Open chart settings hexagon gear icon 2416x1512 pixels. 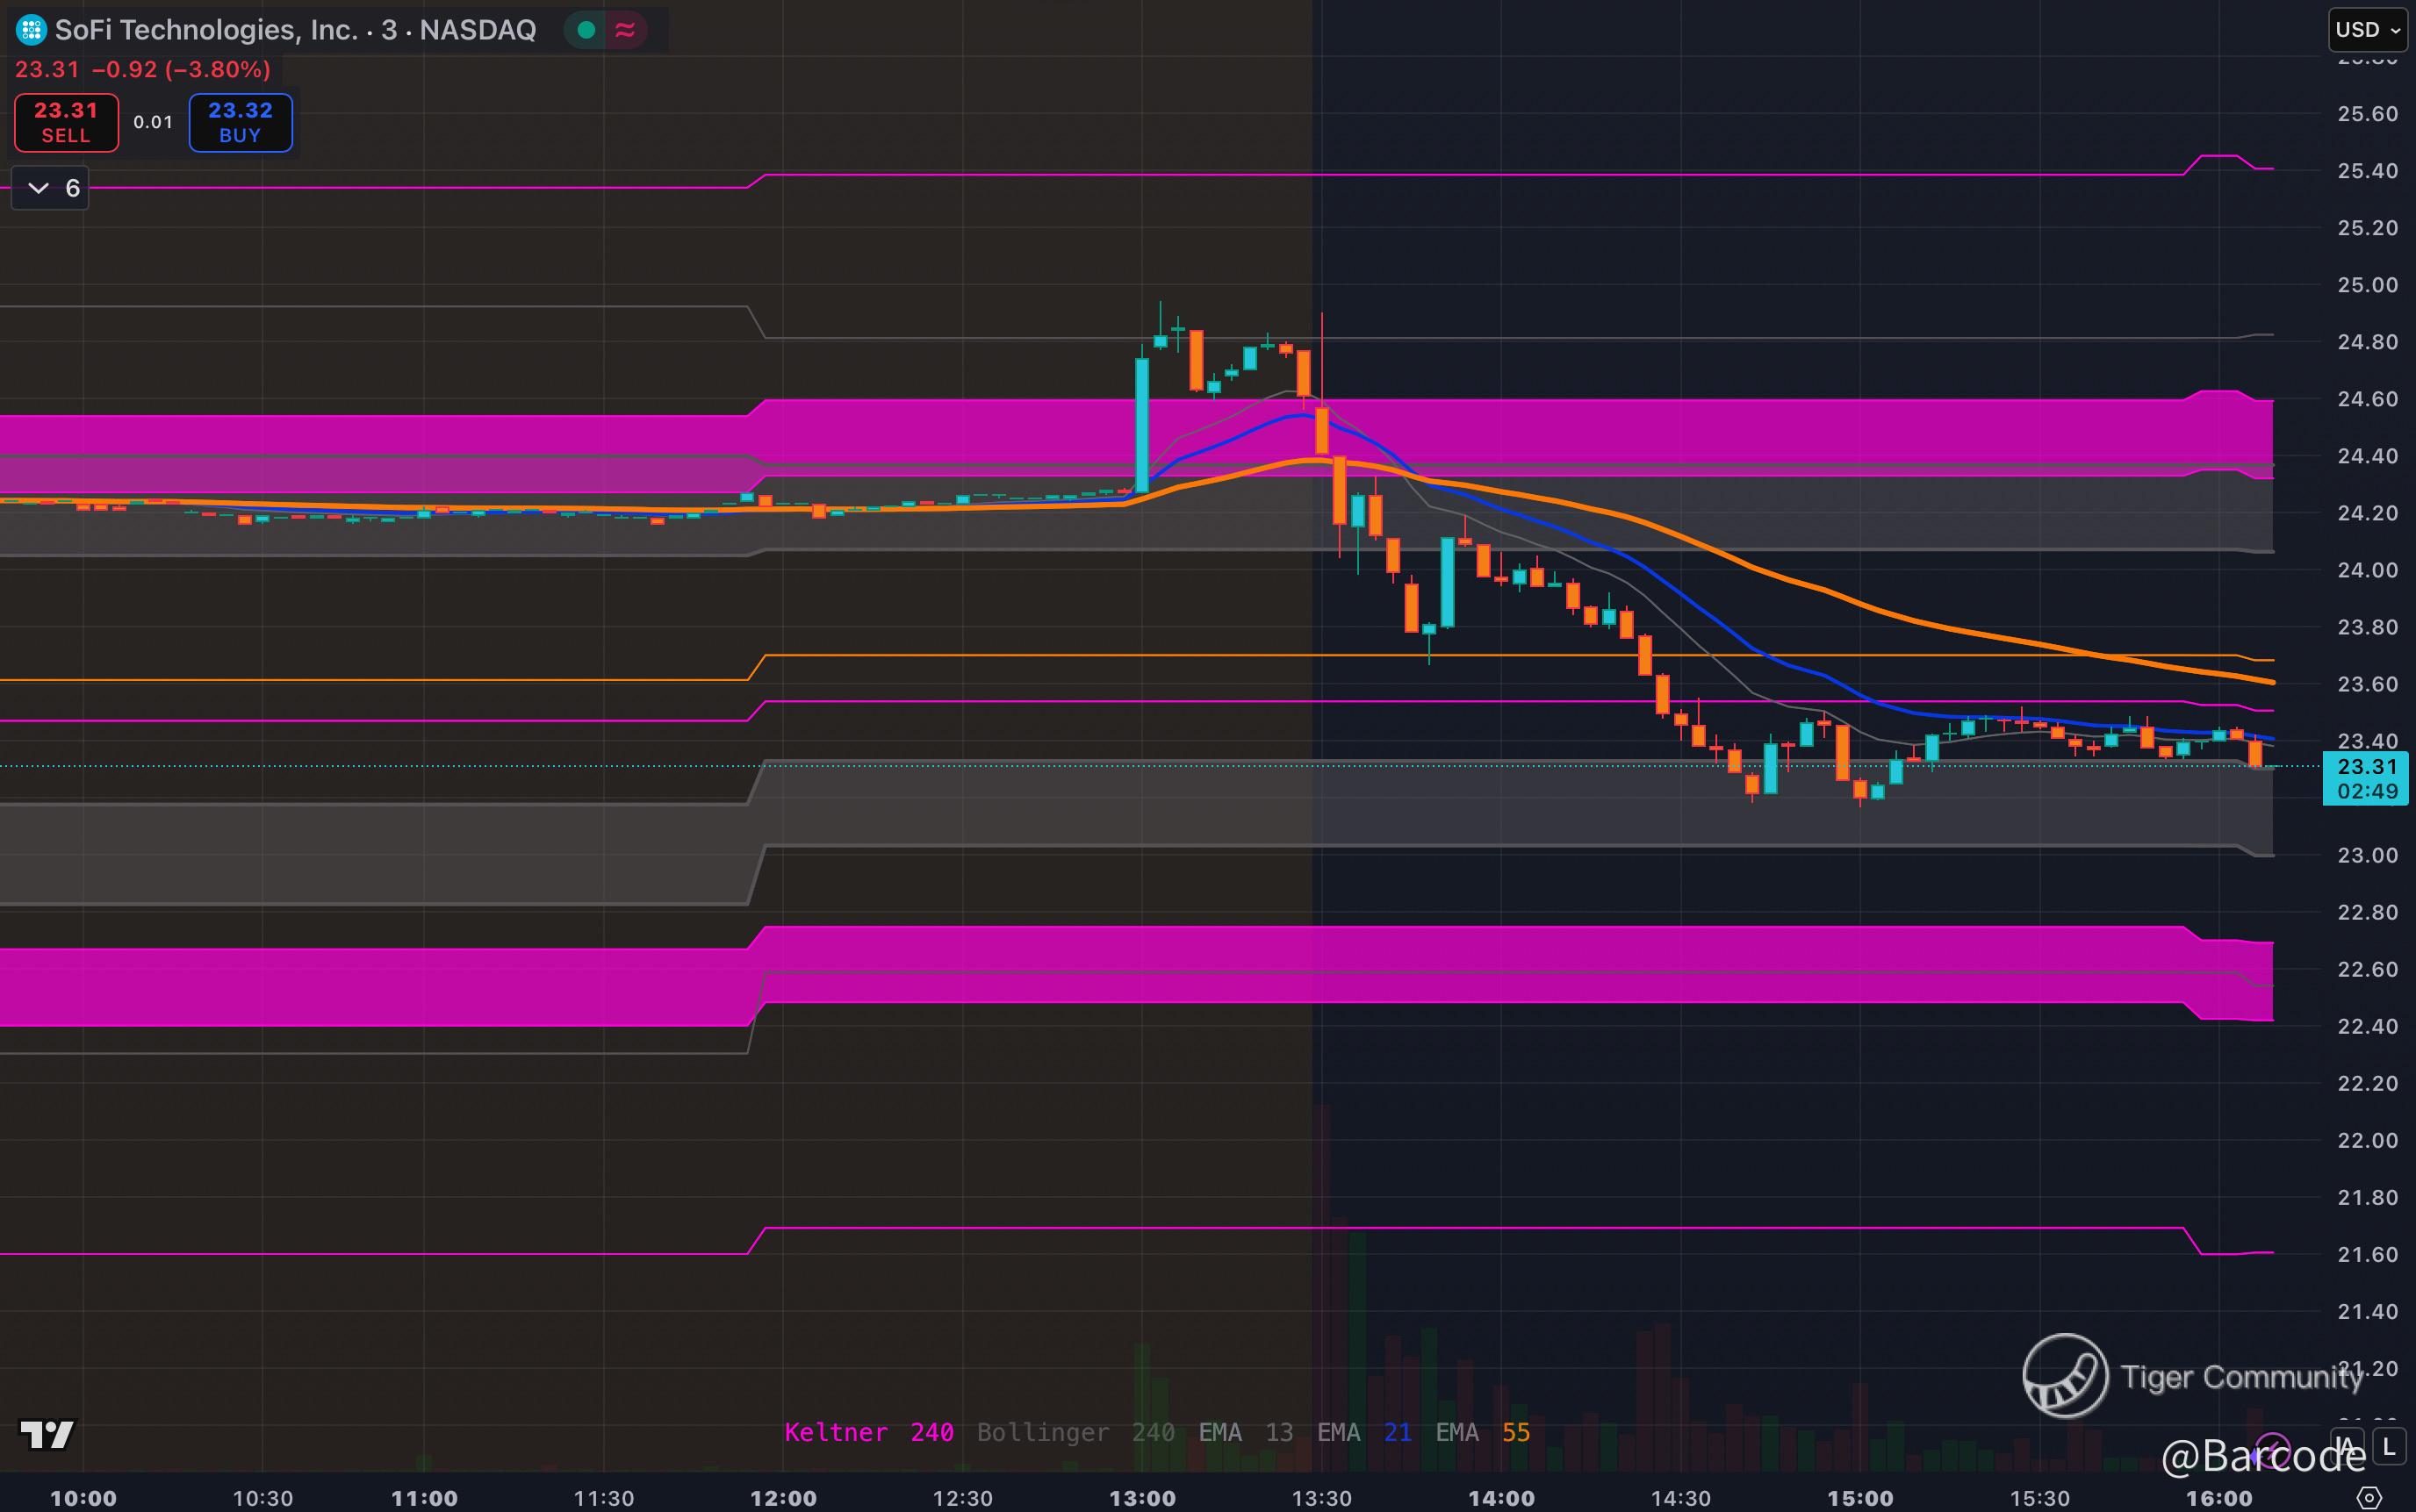click(x=2369, y=1497)
